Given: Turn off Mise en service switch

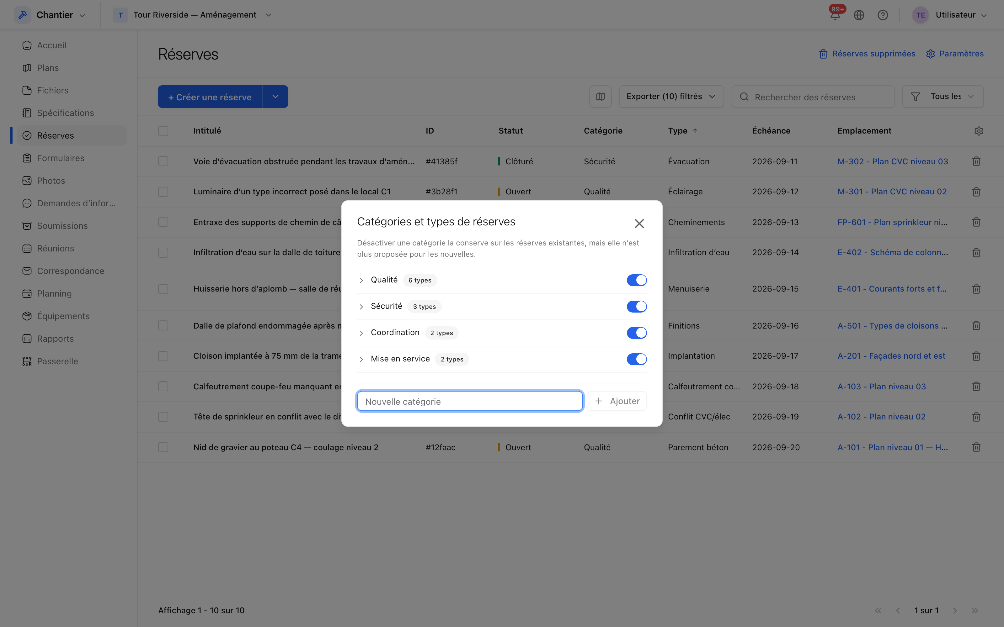Looking at the screenshot, I should point(636,359).
